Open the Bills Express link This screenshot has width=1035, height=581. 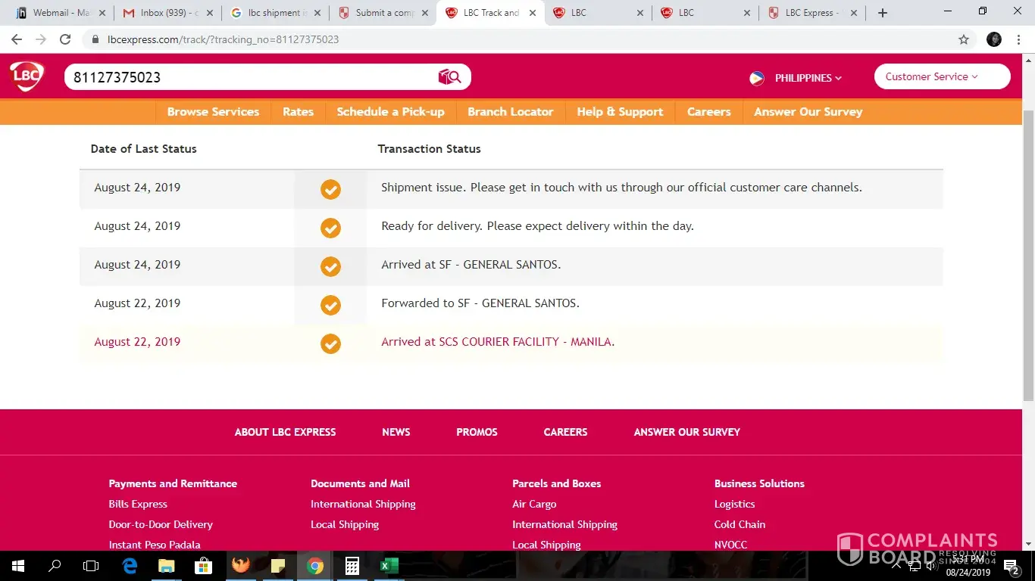point(138,504)
